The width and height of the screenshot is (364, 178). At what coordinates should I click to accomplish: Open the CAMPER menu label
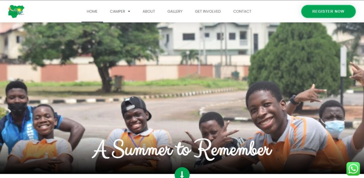pos(117,11)
